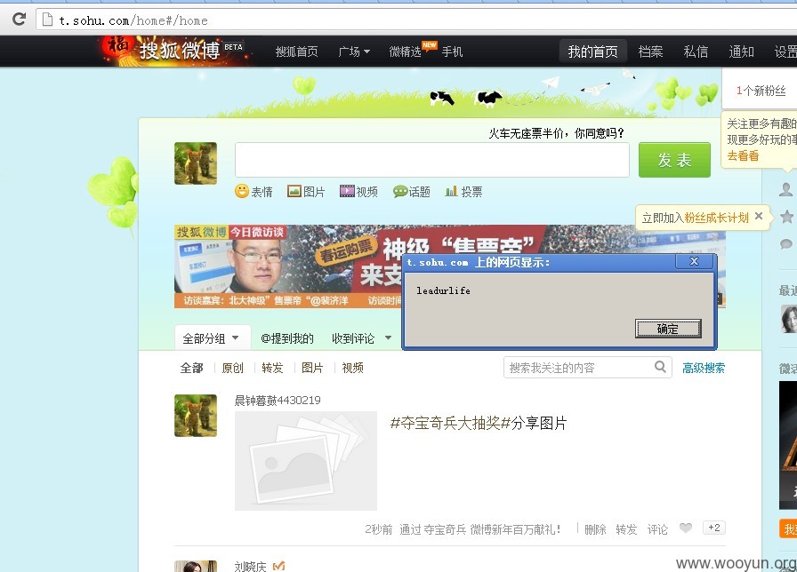Image resolution: width=797 pixels, height=572 pixels.
Task: Insert a topic via 话题 icon
Action: (412, 191)
